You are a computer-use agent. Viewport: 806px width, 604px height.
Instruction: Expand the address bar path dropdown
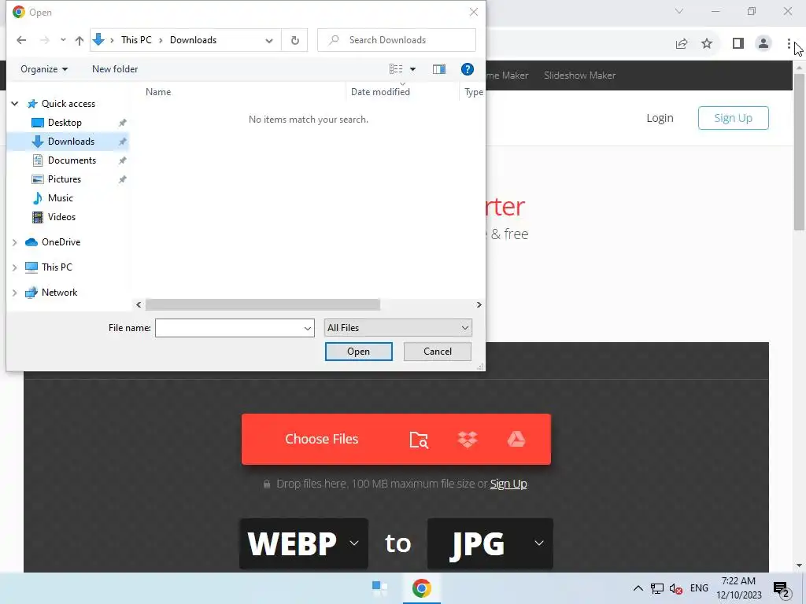coord(269,41)
